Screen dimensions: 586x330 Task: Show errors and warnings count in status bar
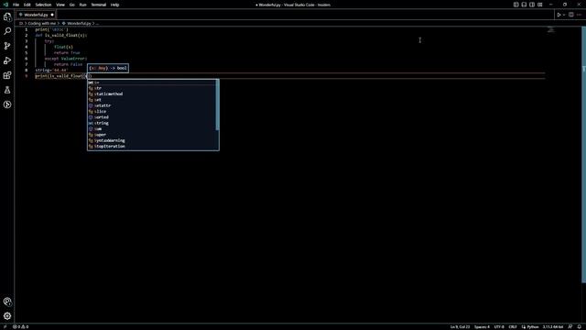point(20,326)
